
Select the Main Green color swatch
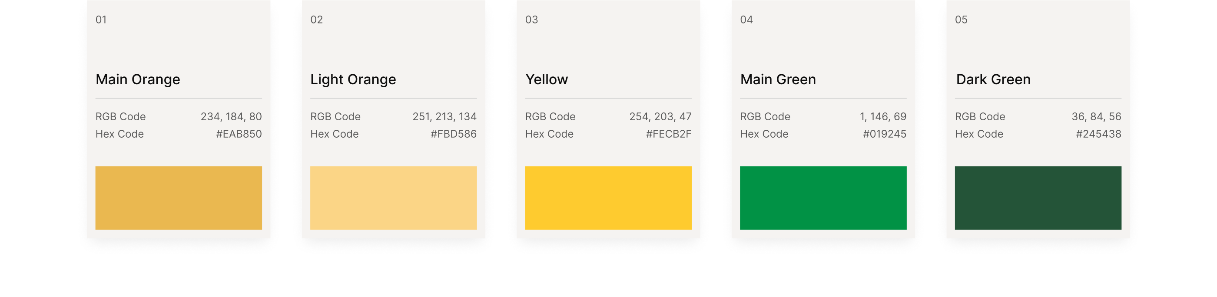tap(823, 198)
